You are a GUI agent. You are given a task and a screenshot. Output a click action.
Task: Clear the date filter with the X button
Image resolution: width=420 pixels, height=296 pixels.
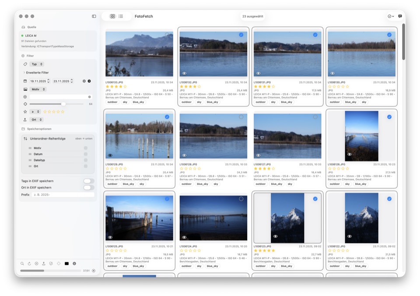pyautogui.click(x=84, y=81)
